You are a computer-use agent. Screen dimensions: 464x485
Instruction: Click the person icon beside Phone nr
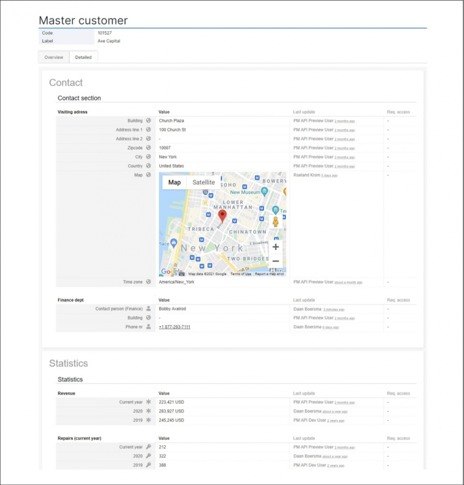tap(148, 327)
